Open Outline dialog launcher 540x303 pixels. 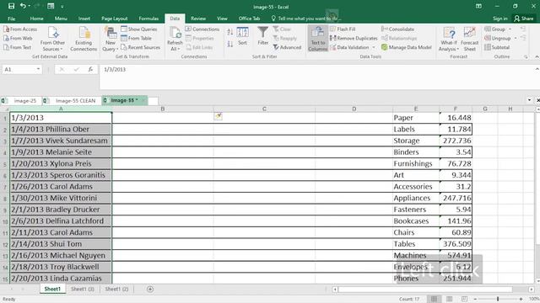526,56
